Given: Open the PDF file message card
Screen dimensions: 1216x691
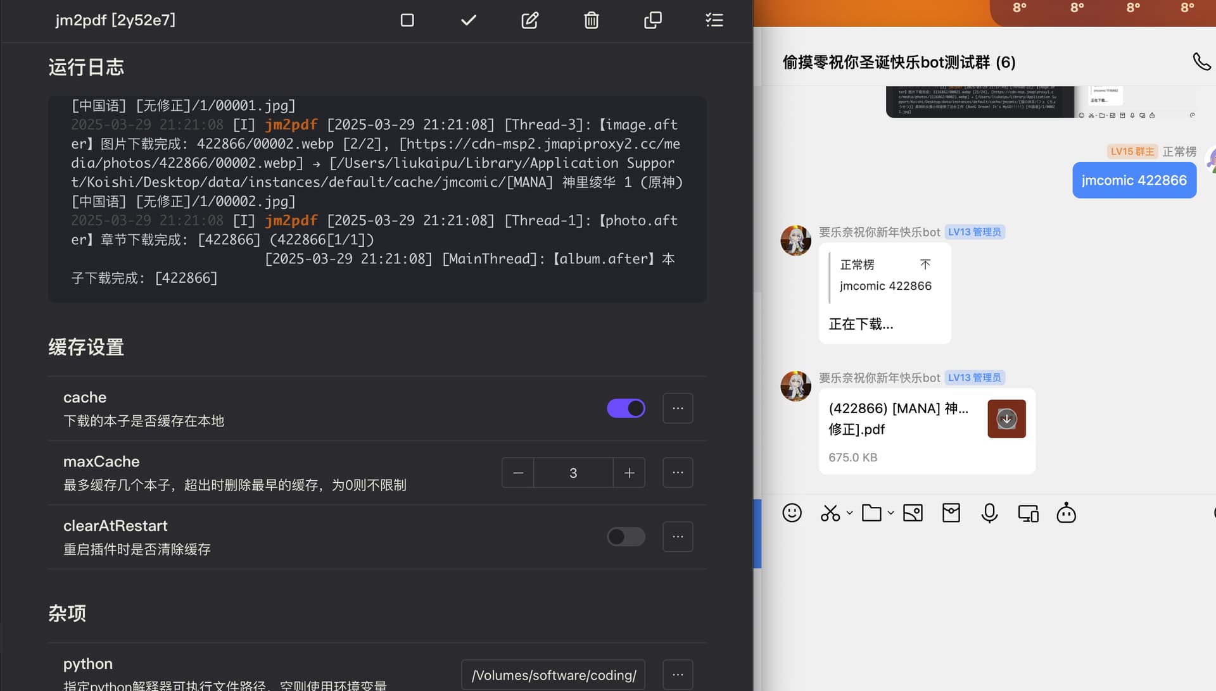Looking at the screenshot, I should pyautogui.click(x=927, y=431).
